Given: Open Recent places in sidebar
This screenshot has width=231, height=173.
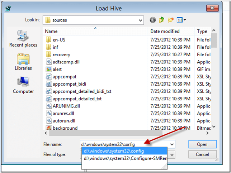Looking at the screenshot, I should click(23, 38).
